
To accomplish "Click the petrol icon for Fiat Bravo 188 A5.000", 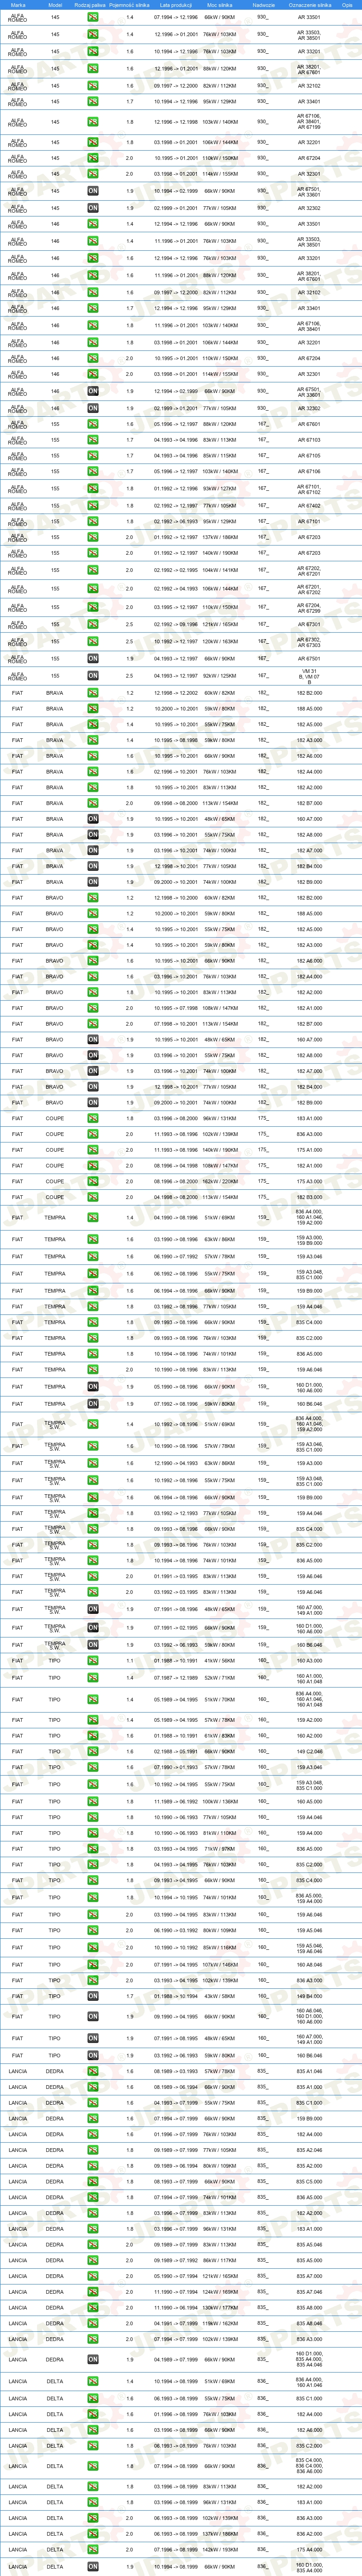I will (92, 913).
